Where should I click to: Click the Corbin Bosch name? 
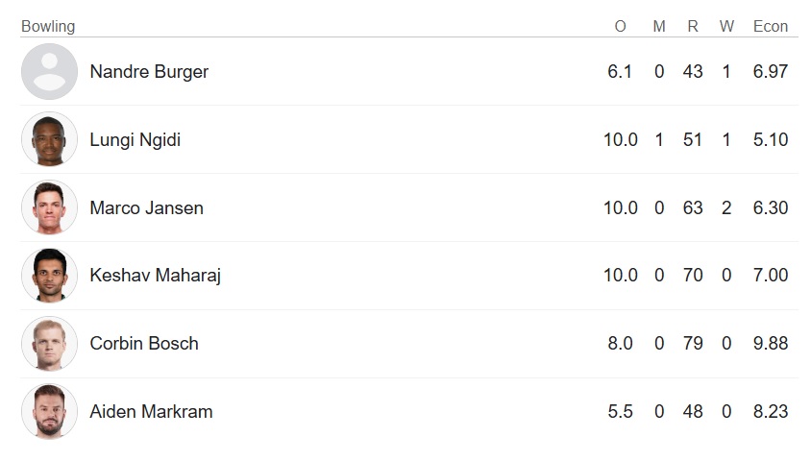point(144,344)
